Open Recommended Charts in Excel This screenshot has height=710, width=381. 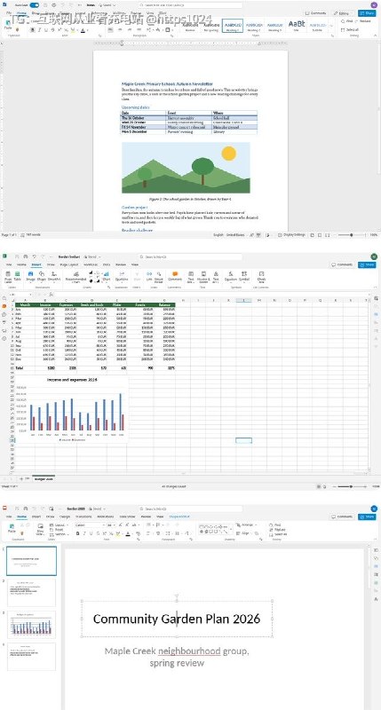pyautogui.click(x=75, y=277)
